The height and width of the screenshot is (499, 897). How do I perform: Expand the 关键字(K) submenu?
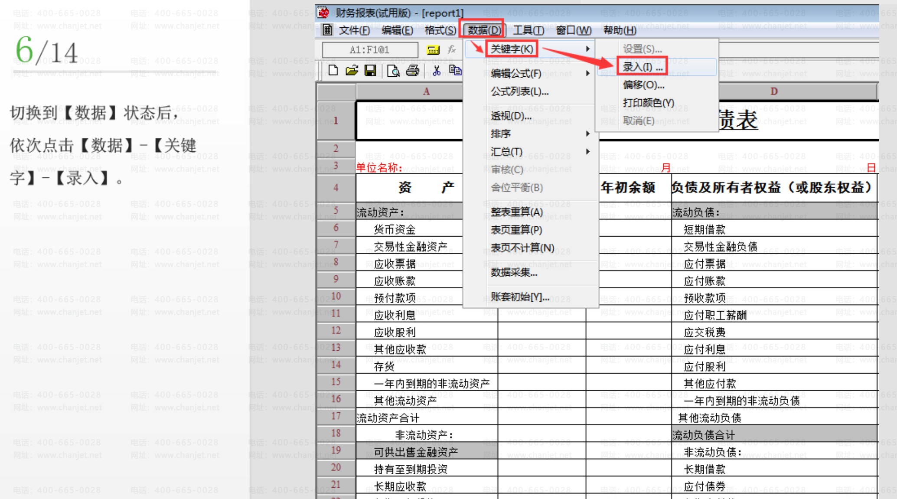coord(512,49)
